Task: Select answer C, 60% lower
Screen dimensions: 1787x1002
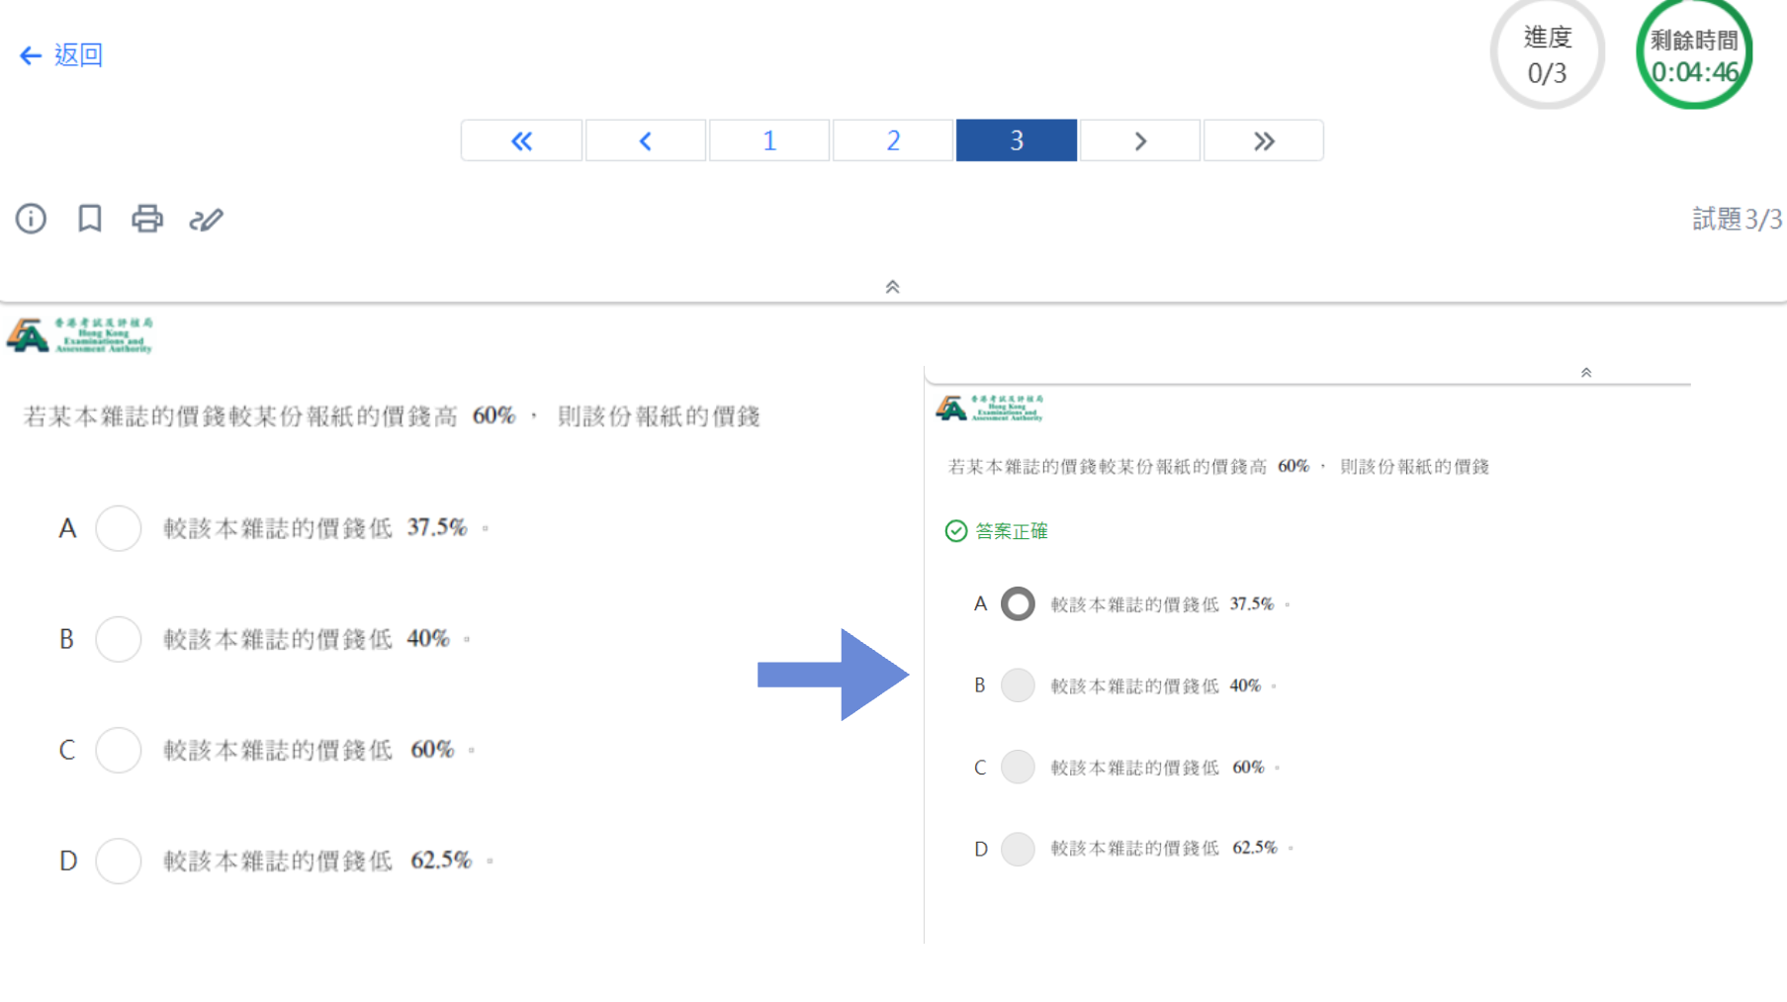Action: [119, 750]
